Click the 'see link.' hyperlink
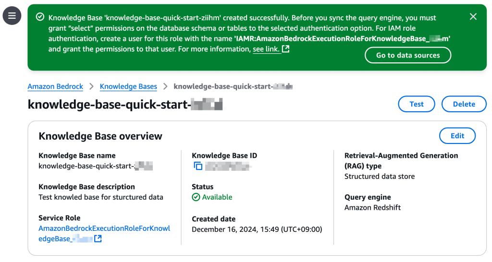492x262 pixels. click(266, 49)
